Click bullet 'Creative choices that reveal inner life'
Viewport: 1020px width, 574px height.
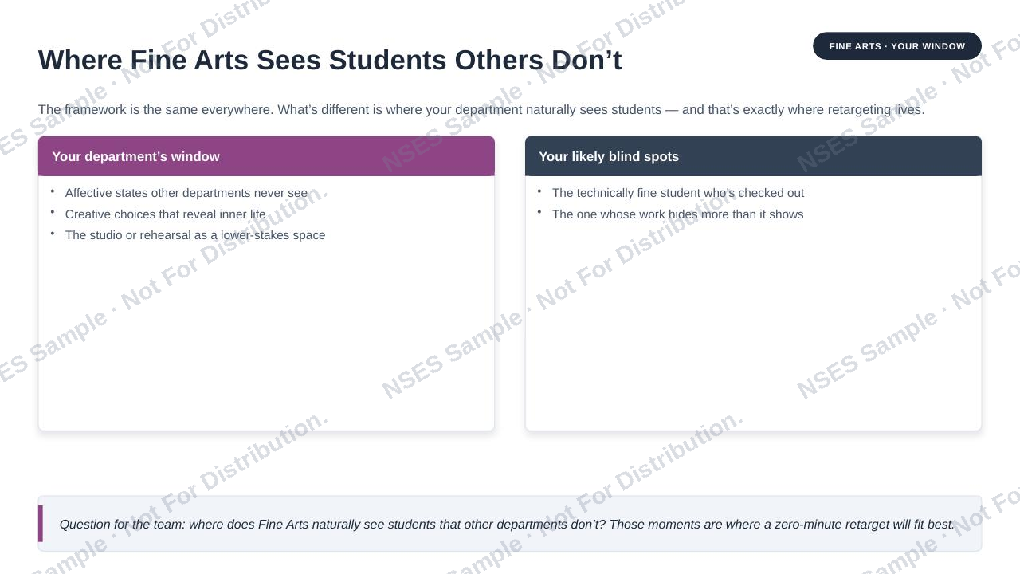tap(166, 214)
